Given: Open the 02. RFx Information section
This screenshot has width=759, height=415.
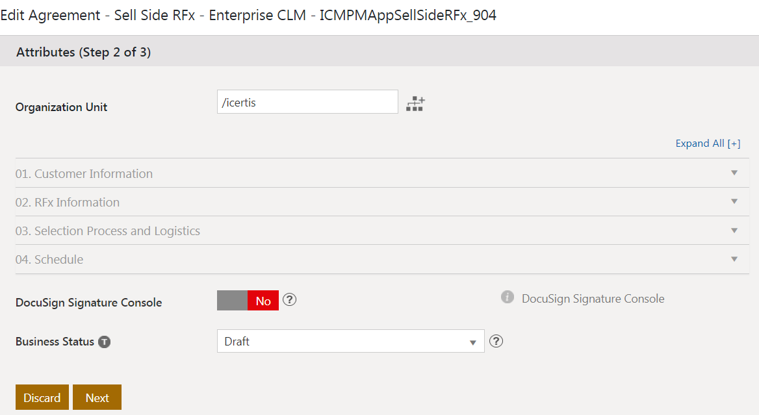Looking at the screenshot, I should 68,202.
